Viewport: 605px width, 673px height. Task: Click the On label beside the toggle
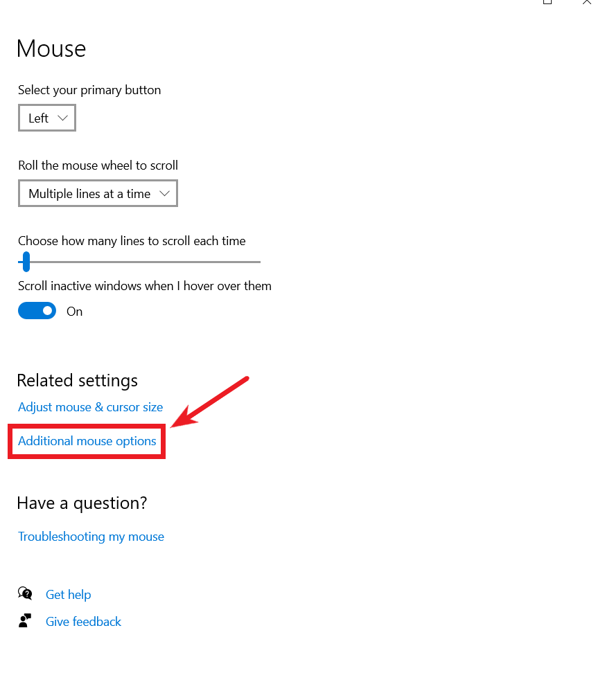coord(74,311)
